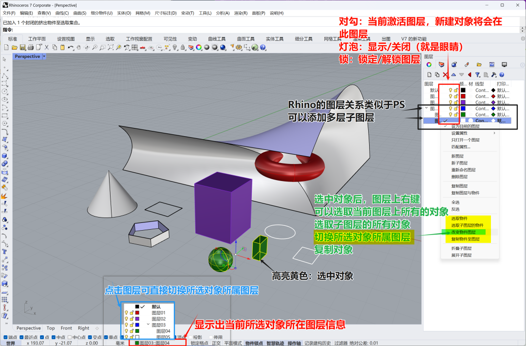Click the blue render sphere icon
The width and height of the screenshot is (526, 346).
click(223, 48)
